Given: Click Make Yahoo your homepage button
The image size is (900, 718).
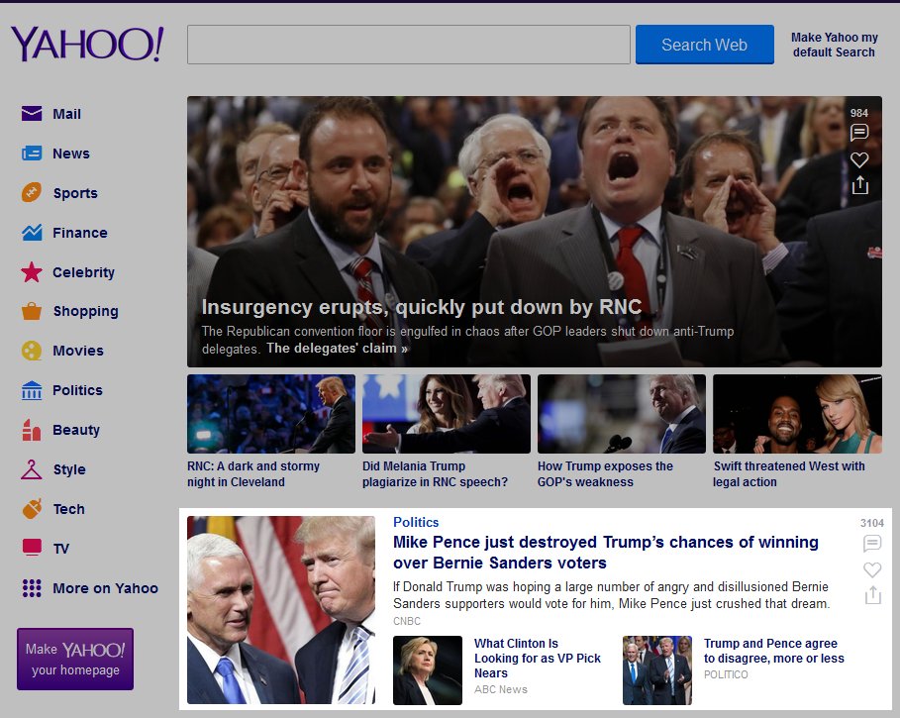Looking at the screenshot, I should 75,659.
